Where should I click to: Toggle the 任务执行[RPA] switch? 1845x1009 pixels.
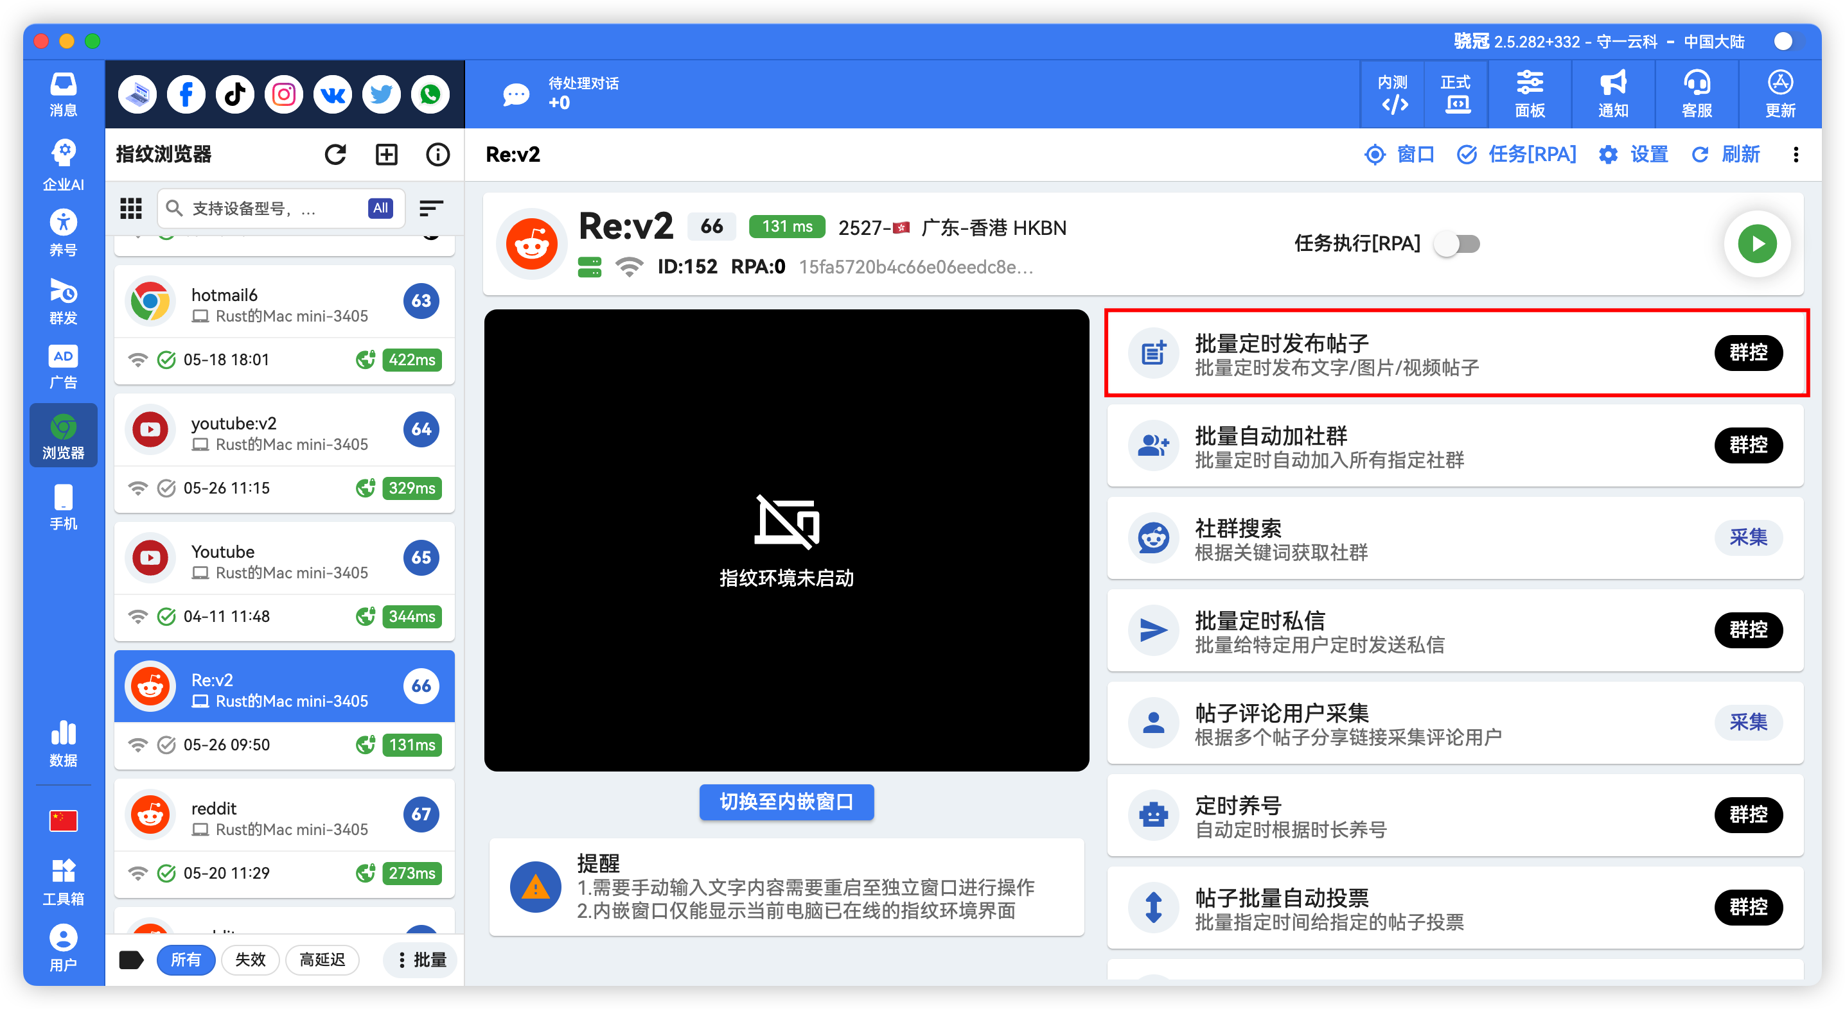(x=1458, y=244)
